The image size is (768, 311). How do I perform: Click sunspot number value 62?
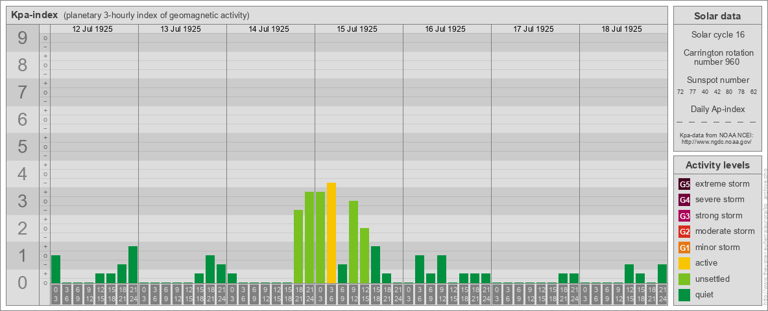point(754,92)
